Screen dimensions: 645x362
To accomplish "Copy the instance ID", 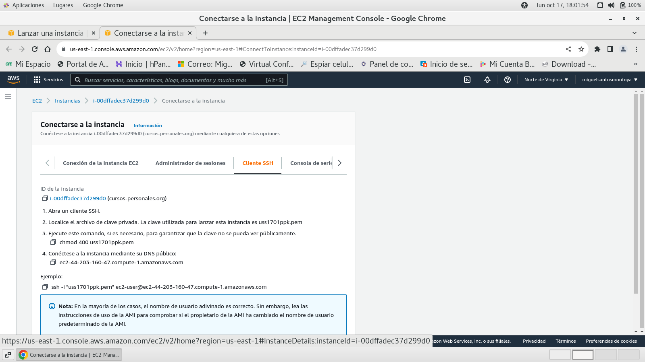I will pyautogui.click(x=45, y=198).
